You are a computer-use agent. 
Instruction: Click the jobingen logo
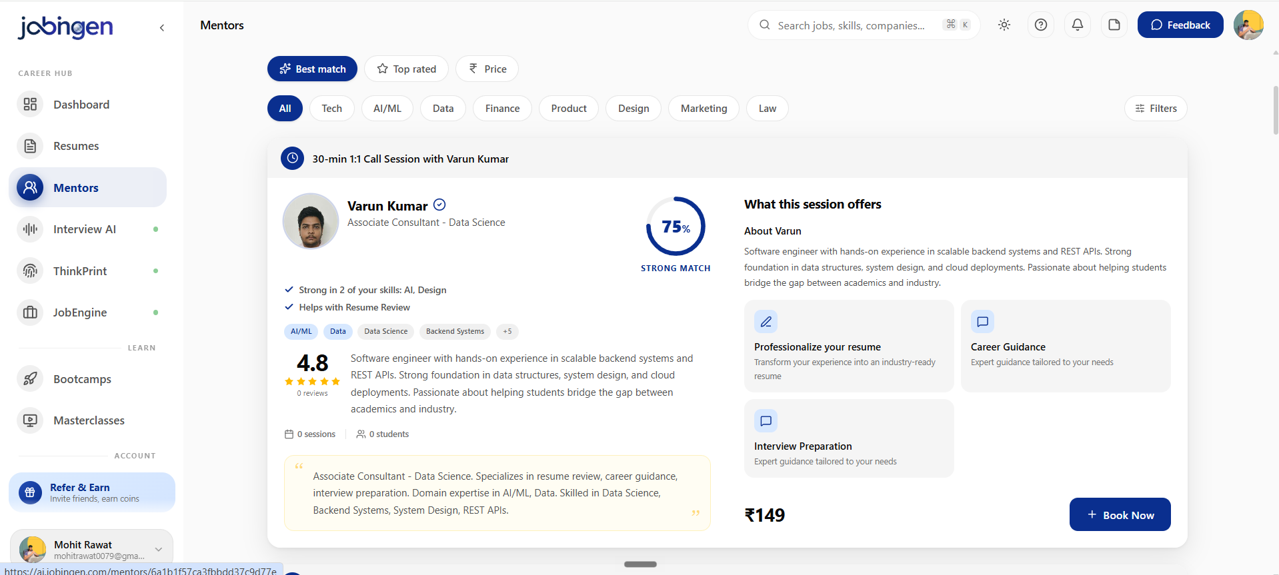pos(66,27)
